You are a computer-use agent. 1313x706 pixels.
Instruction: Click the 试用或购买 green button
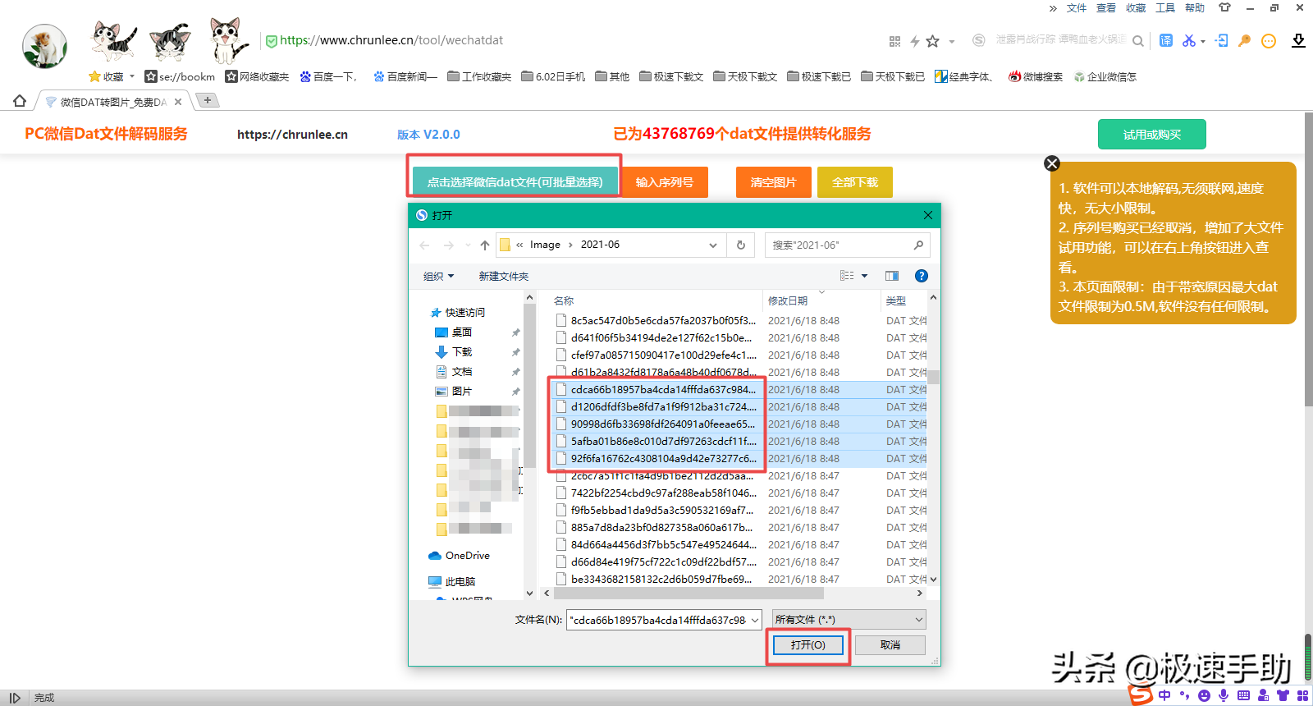[1151, 135]
